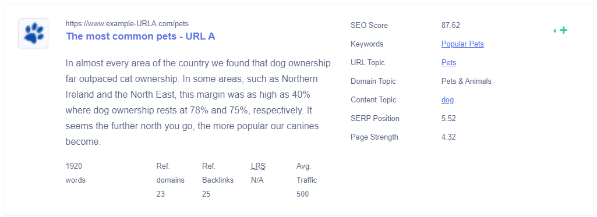
Task: Click the "Keywords" field label
Action: click(367, 44)
